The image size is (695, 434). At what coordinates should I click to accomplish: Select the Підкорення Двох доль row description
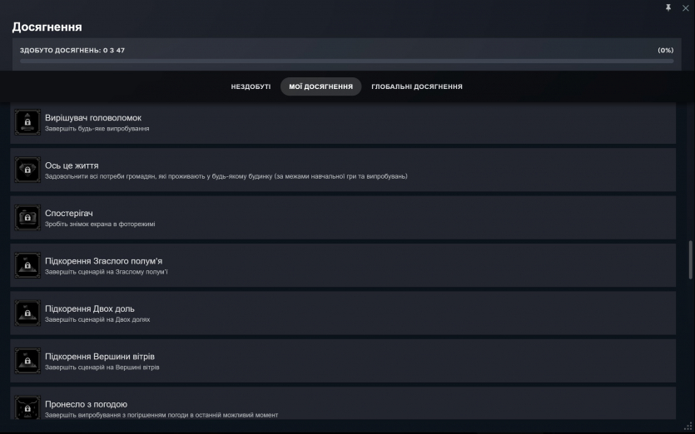click(x=97, y=319)
